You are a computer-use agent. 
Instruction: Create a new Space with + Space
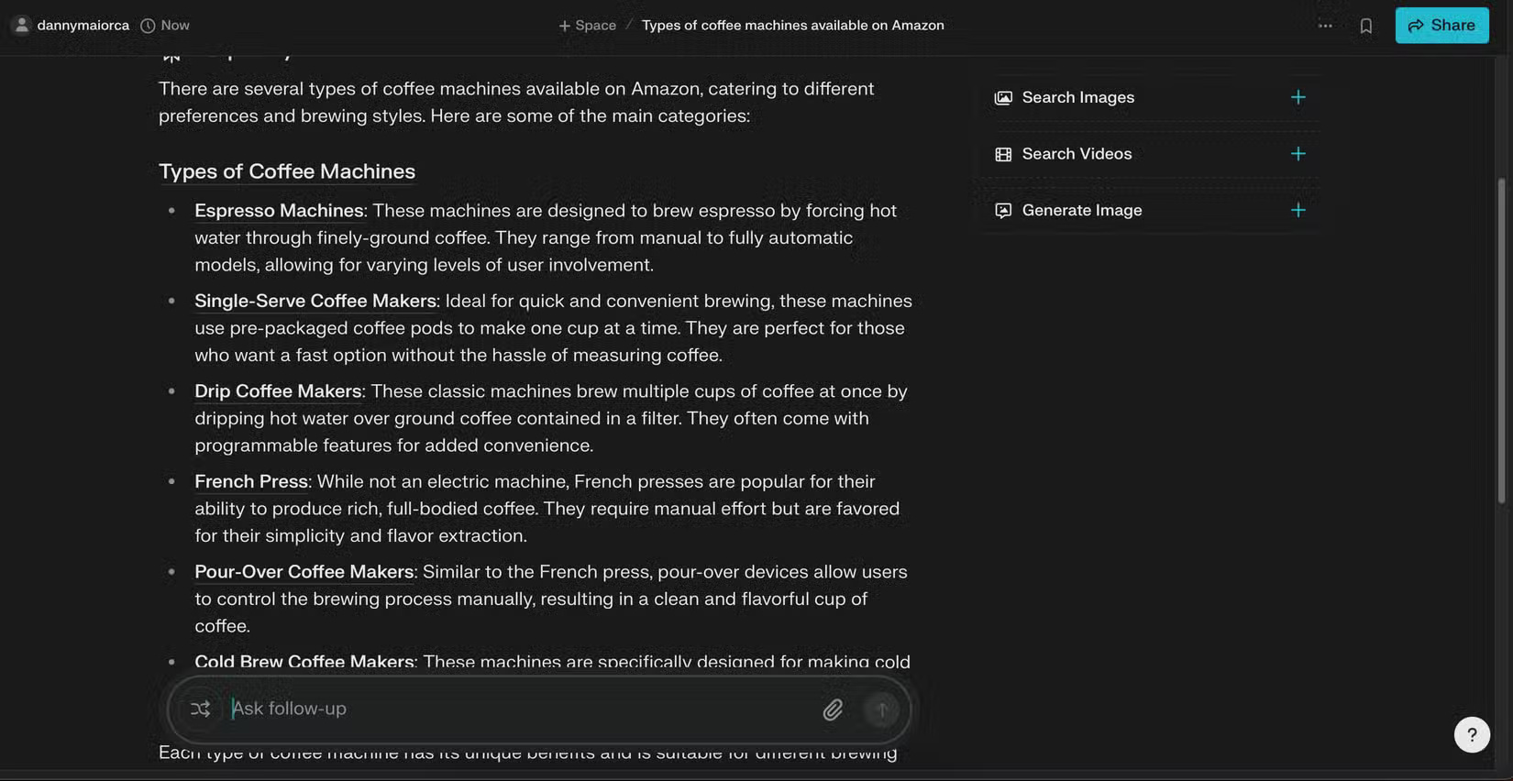tap(586, 25)
